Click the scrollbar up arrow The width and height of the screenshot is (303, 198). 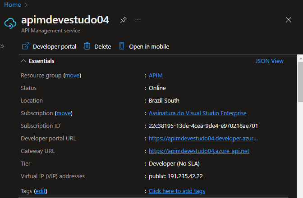(x=300, y=58)
